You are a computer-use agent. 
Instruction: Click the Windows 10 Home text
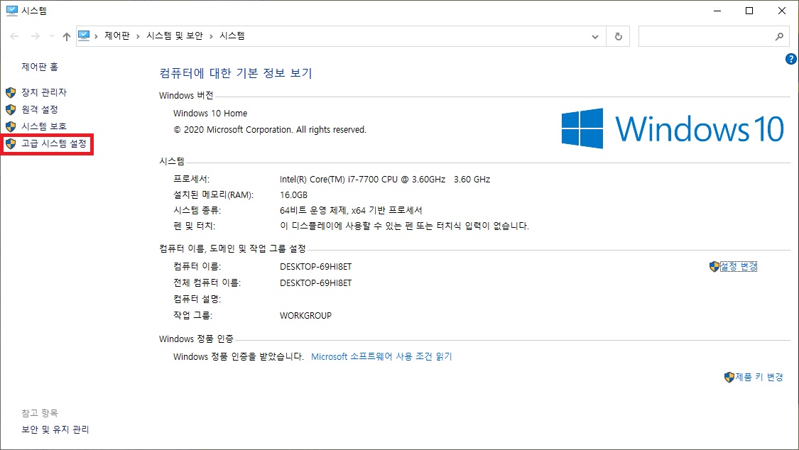pos(210,113)
